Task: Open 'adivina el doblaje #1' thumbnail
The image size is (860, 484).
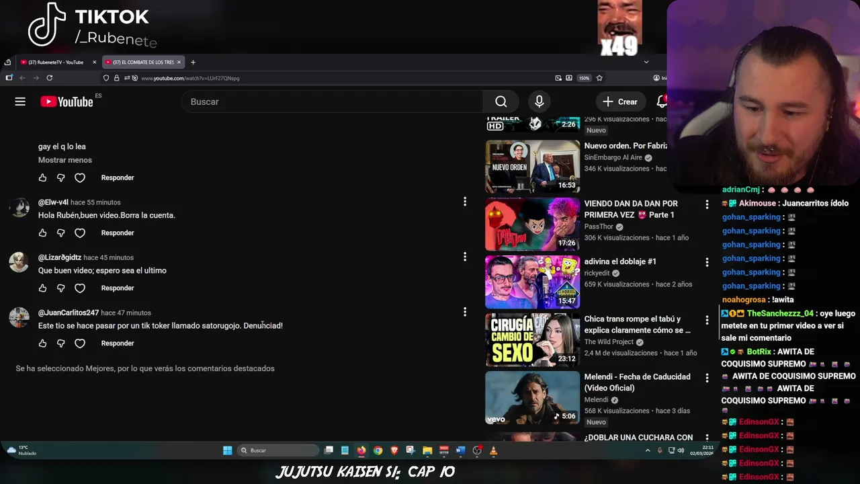Action: point(532,282)
